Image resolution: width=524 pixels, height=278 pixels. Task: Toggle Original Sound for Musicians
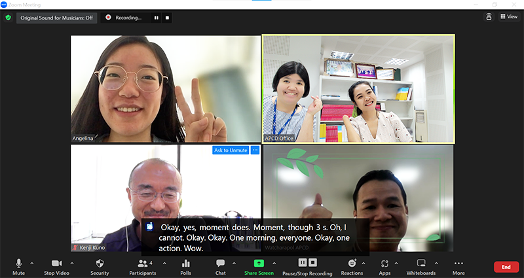point(57,18)
